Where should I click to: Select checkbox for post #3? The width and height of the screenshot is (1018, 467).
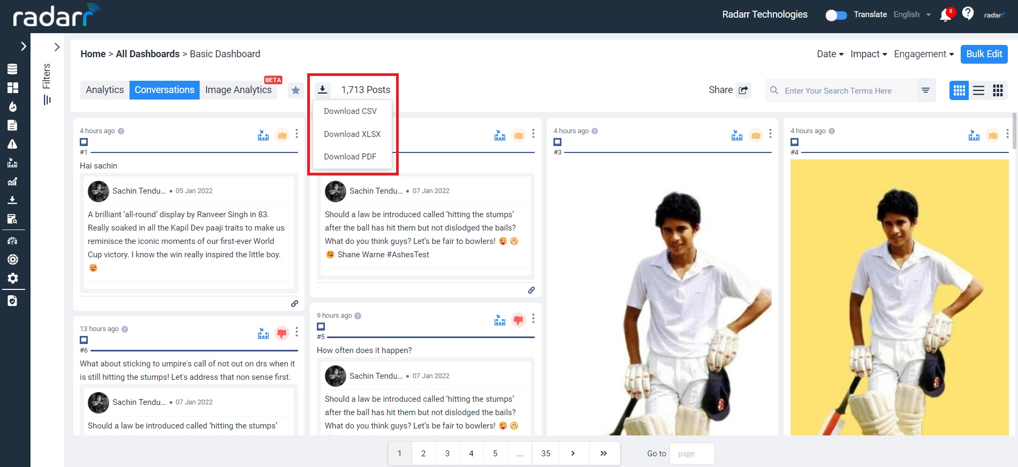557,142
